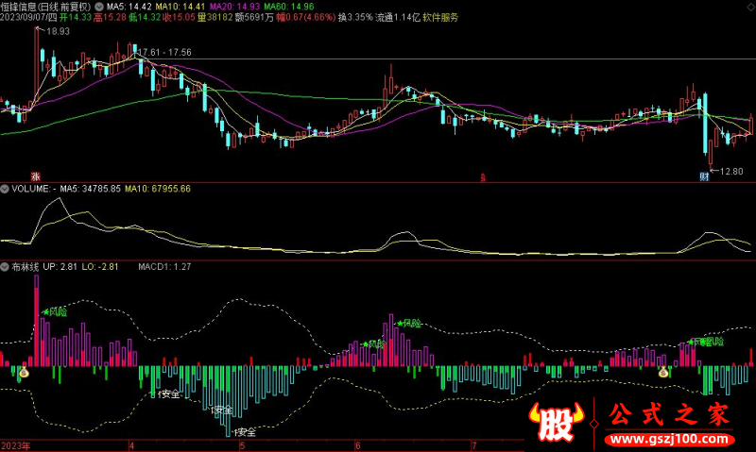Select the MA60: 14.96 average label
Screen dimensions: 756x452
tap(289, 7)
